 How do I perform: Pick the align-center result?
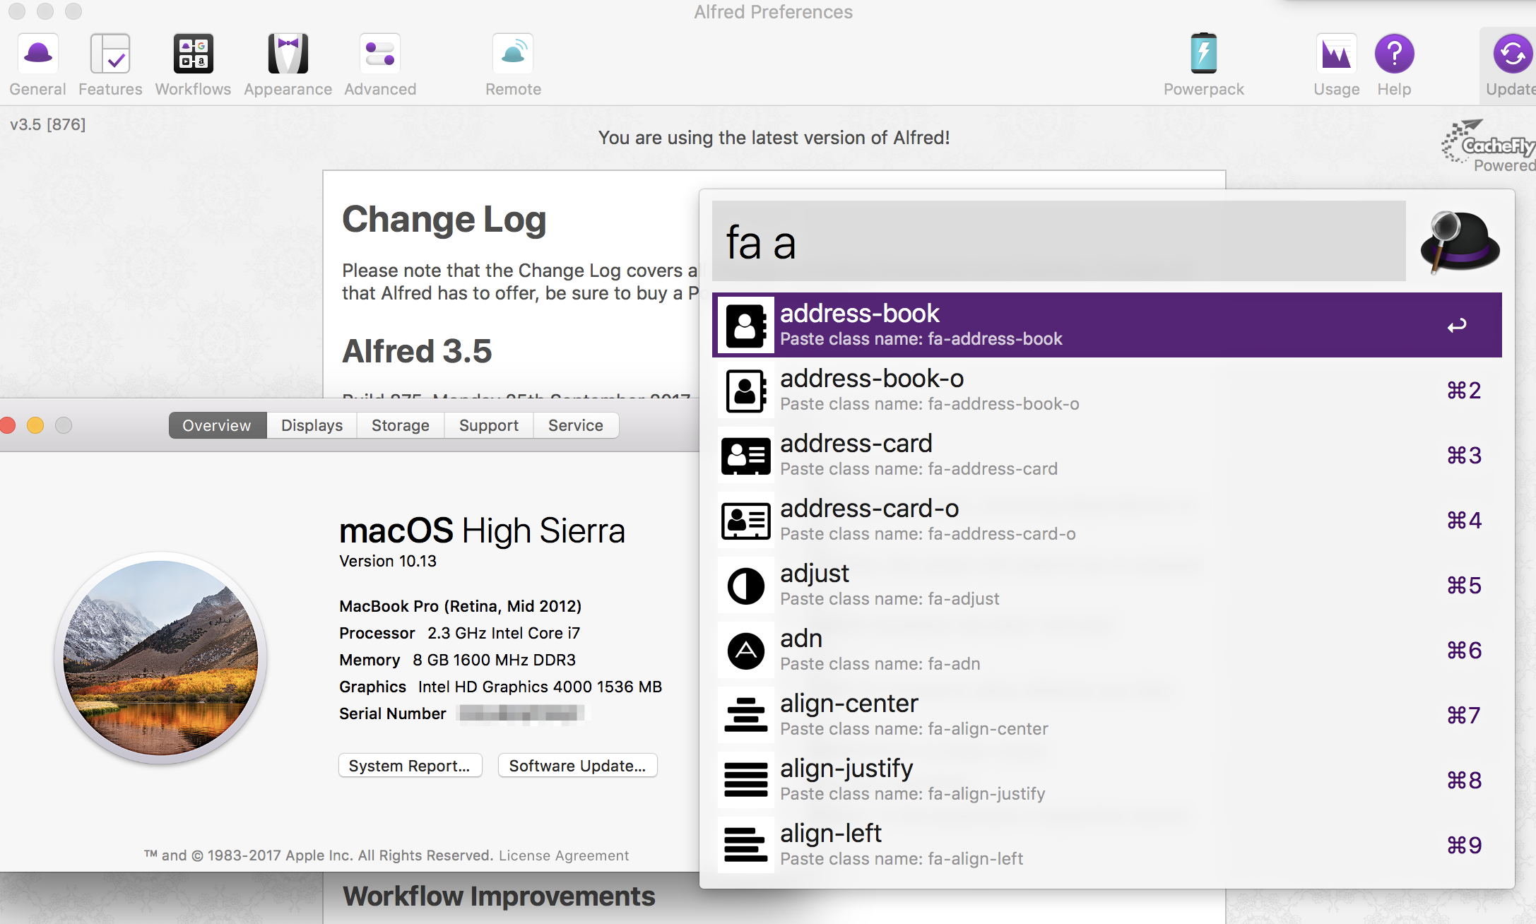1106,715
